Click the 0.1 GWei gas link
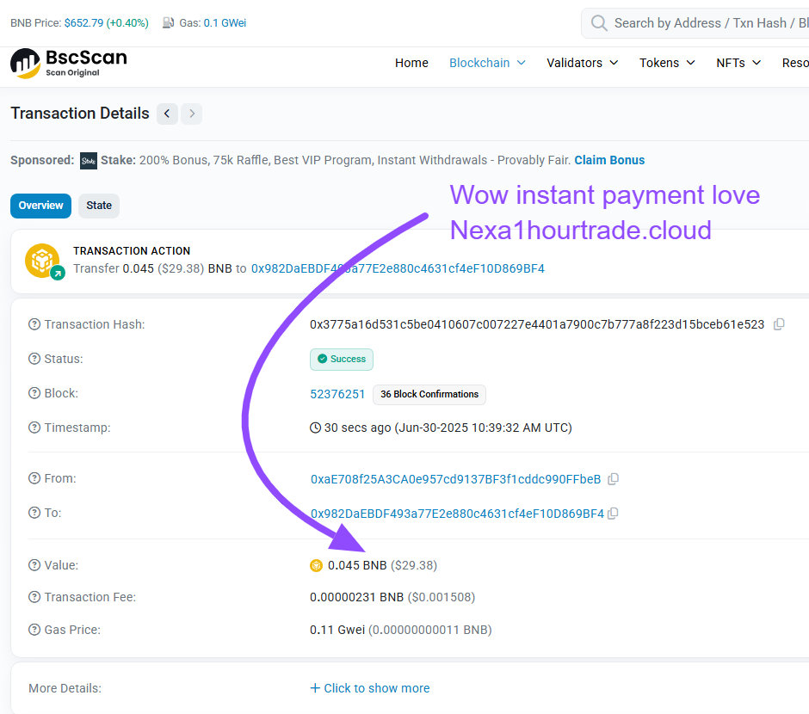The width and height of the screenshot is (809, 714). [x=225, y=22]
